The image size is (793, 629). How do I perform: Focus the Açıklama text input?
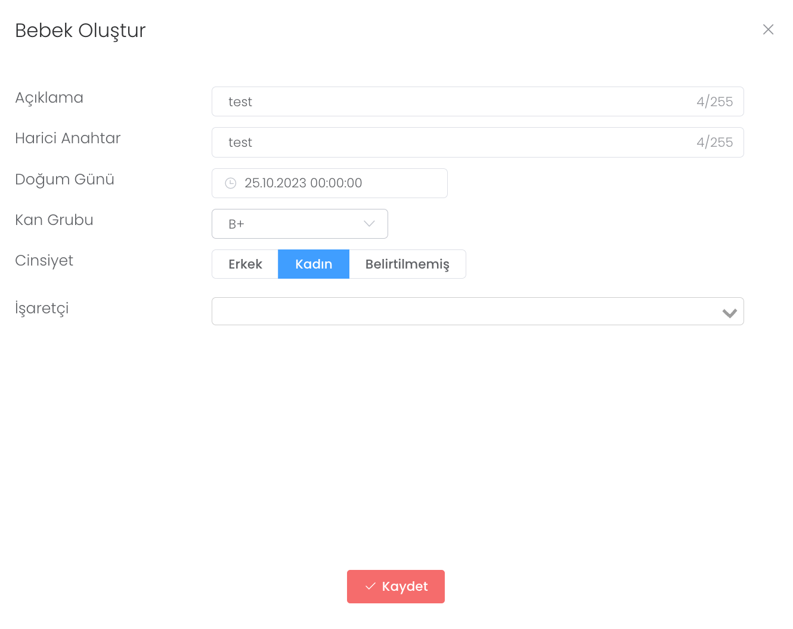tap(453, 102)
